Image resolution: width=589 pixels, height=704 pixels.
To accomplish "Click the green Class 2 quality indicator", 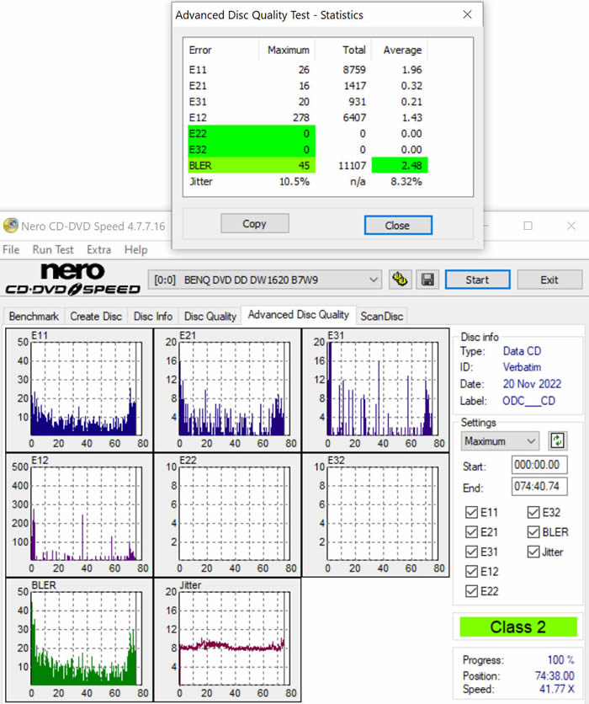I will pos(518,627).
